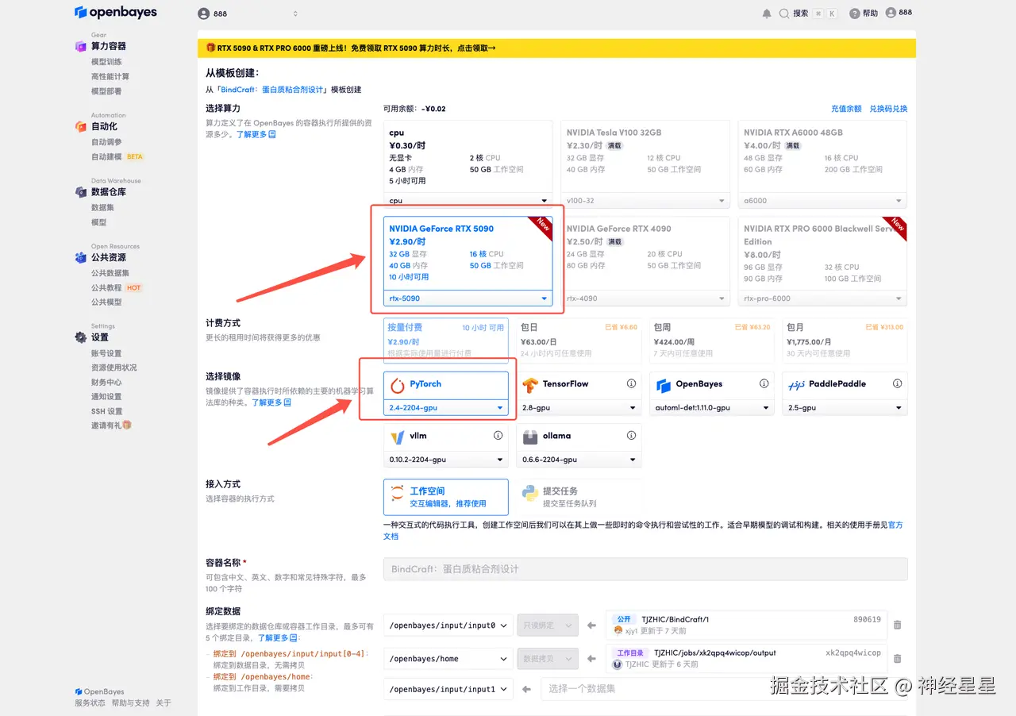Click the 容器名称 input field

pos(645,569)
